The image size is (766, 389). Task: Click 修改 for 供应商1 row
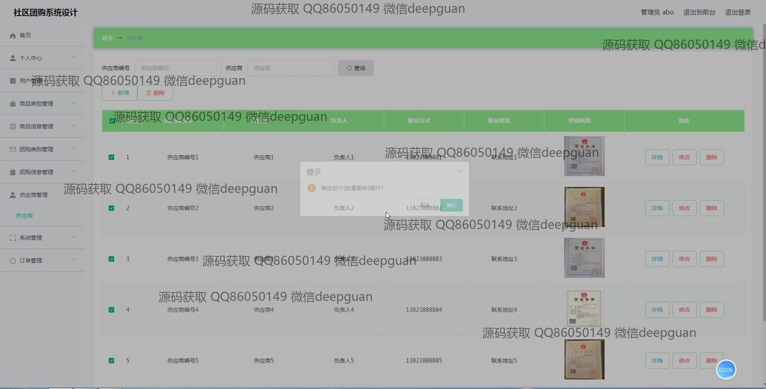coord(684,157)
